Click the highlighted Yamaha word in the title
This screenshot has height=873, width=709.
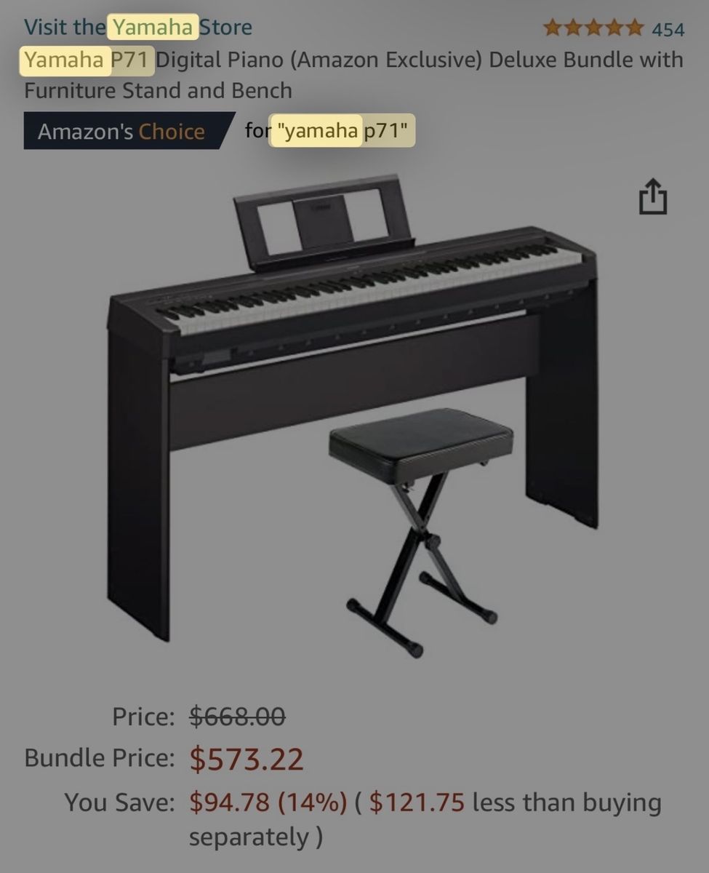[x=65, y=60]
